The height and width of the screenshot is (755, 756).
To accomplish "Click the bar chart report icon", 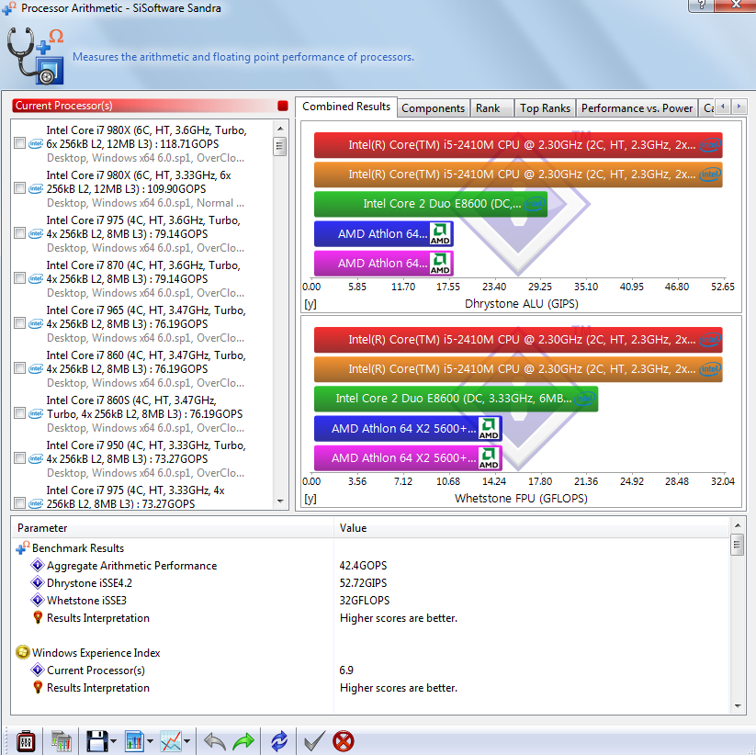I will click(x=134, y=741).
